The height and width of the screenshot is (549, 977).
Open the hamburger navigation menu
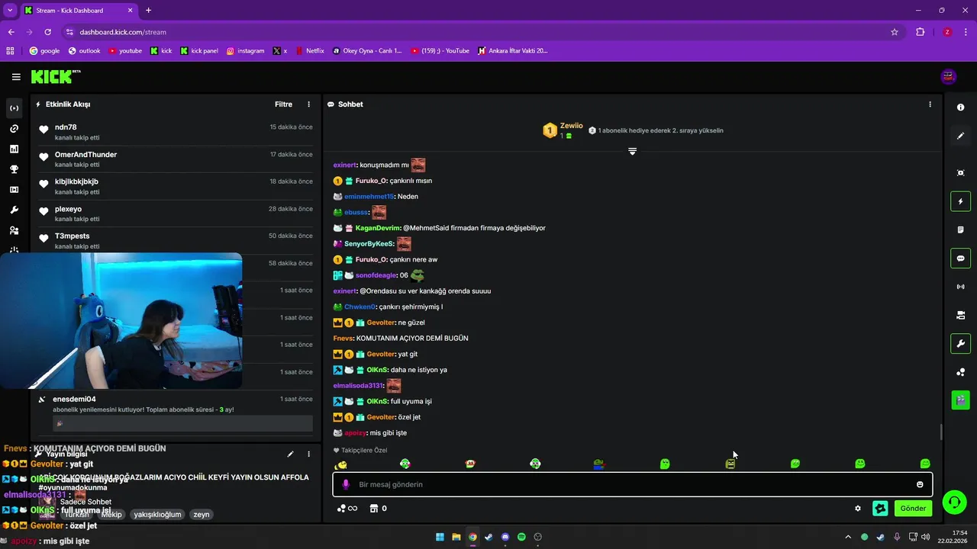[16, 77]
